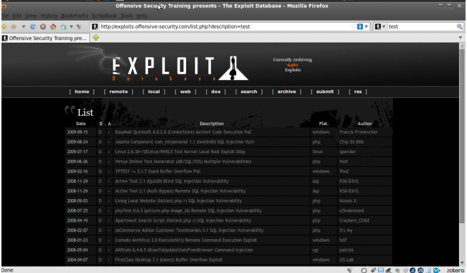Image resolution: width=467 pixels, height=273 pixels.
Task: Click the blue info icon in address bar
Action: pos(360,27)
